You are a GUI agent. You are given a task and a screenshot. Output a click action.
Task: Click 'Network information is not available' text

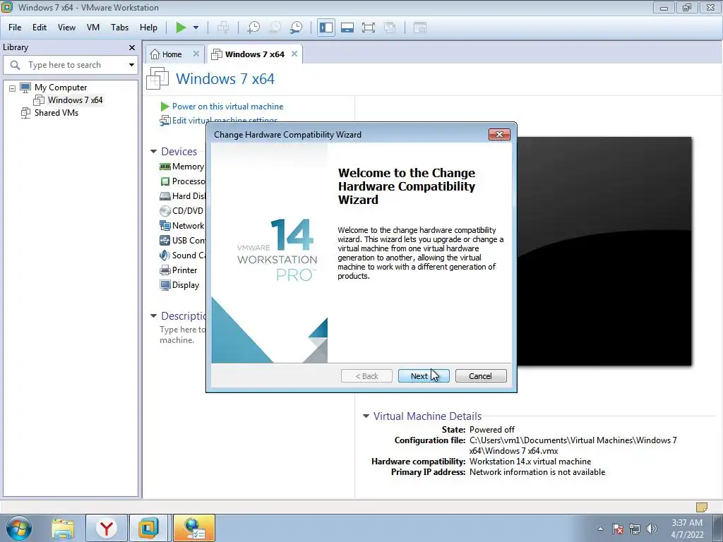[537, 472]
